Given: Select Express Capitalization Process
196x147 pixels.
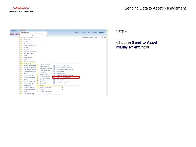Looking at the screenshot, I should click(x=65, y=70).
